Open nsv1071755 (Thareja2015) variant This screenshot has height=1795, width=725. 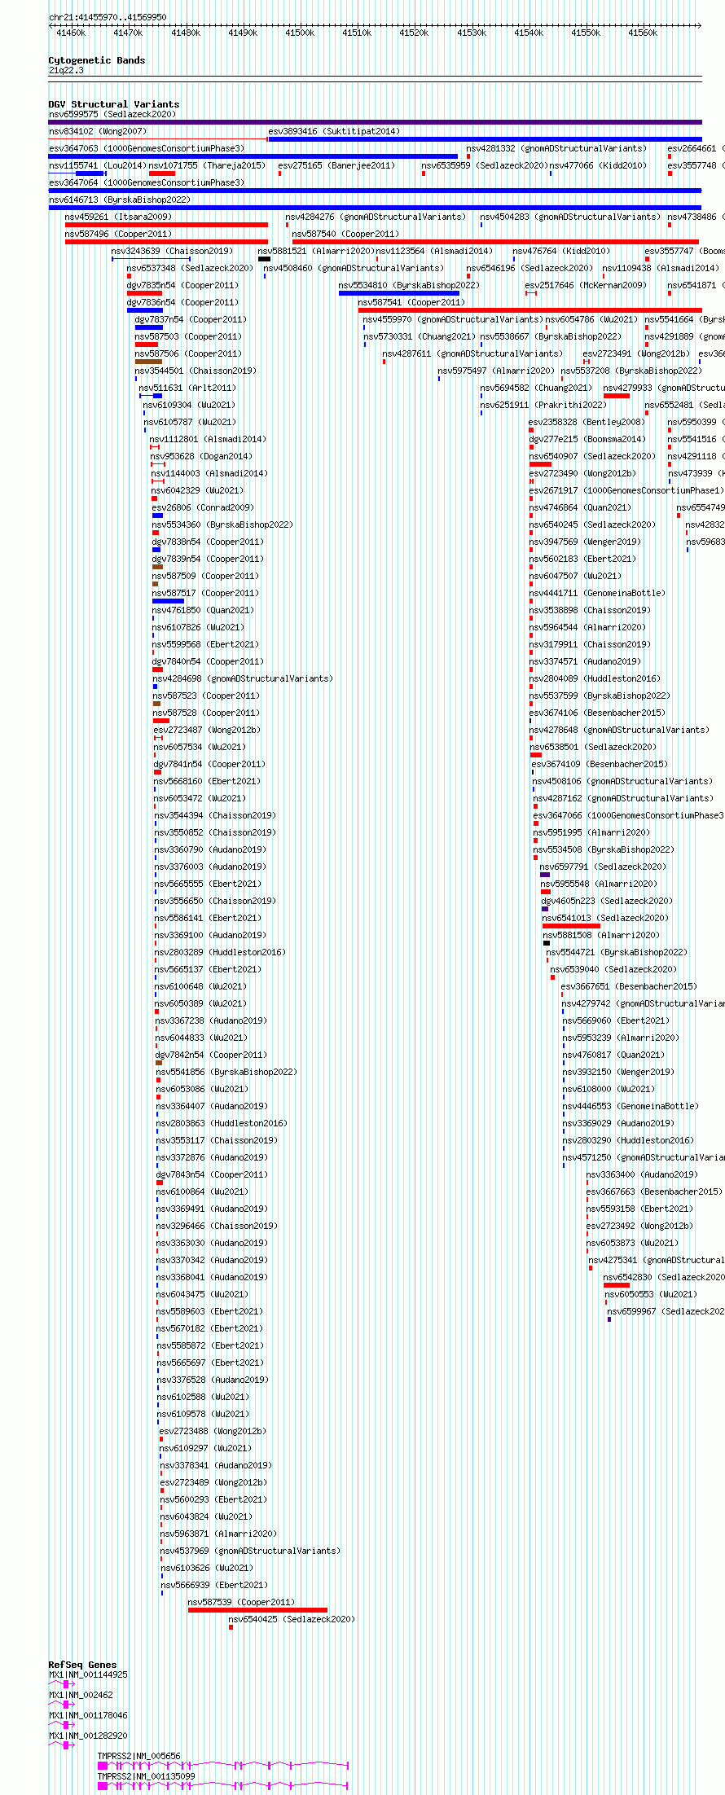207,165
